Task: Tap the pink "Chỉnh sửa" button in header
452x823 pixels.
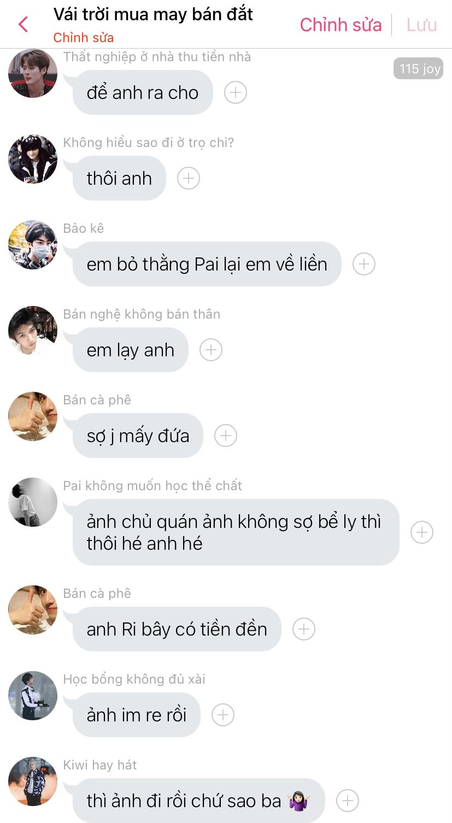Action: pos(341,25)
